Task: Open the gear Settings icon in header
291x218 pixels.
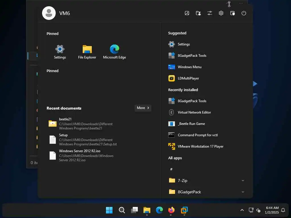Action: point(221,13)
